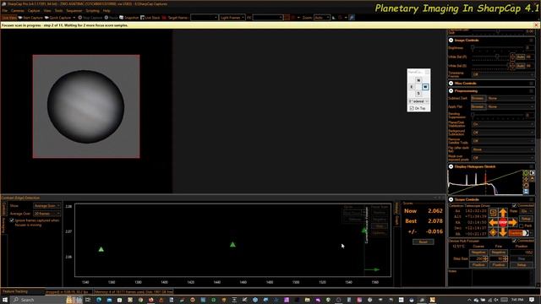Click the Coarse Negative focuser button
The width and height of the screenshot is (541, 304).
[x=478, y=252]
